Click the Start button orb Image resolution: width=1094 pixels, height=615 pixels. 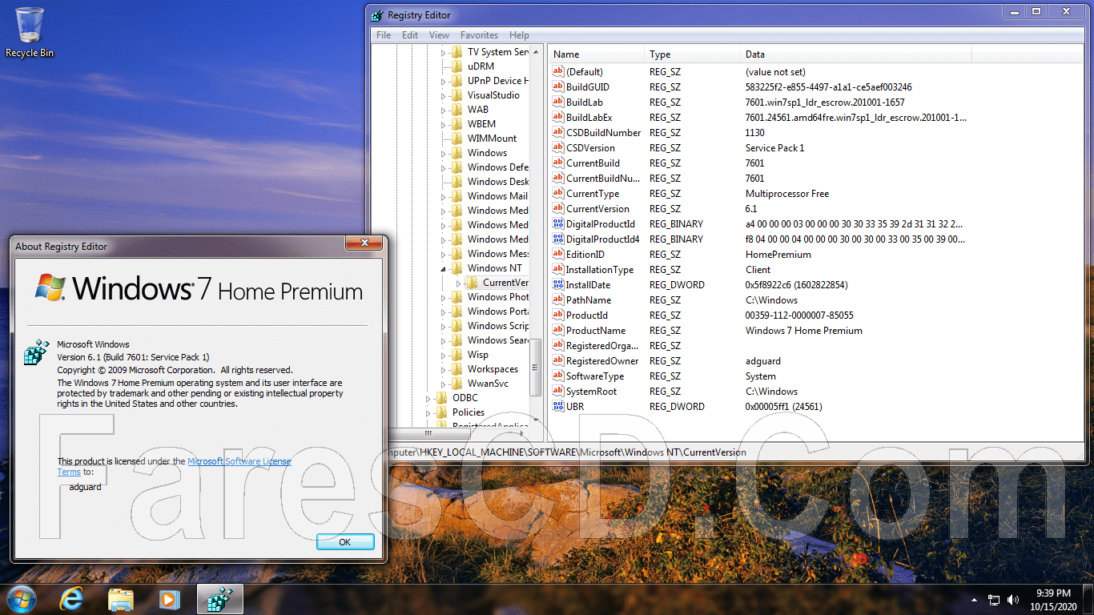[22, 599]
